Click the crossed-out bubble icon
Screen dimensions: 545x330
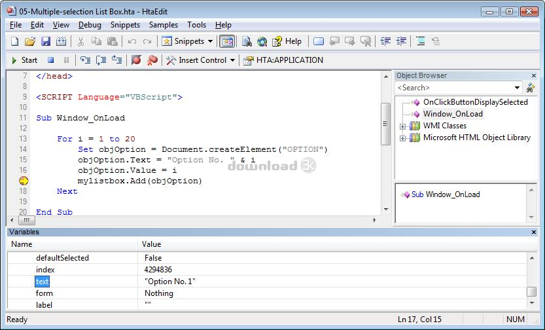[x=366, y=41]
